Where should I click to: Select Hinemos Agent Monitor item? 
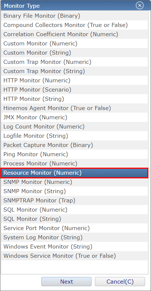[74, 108]
